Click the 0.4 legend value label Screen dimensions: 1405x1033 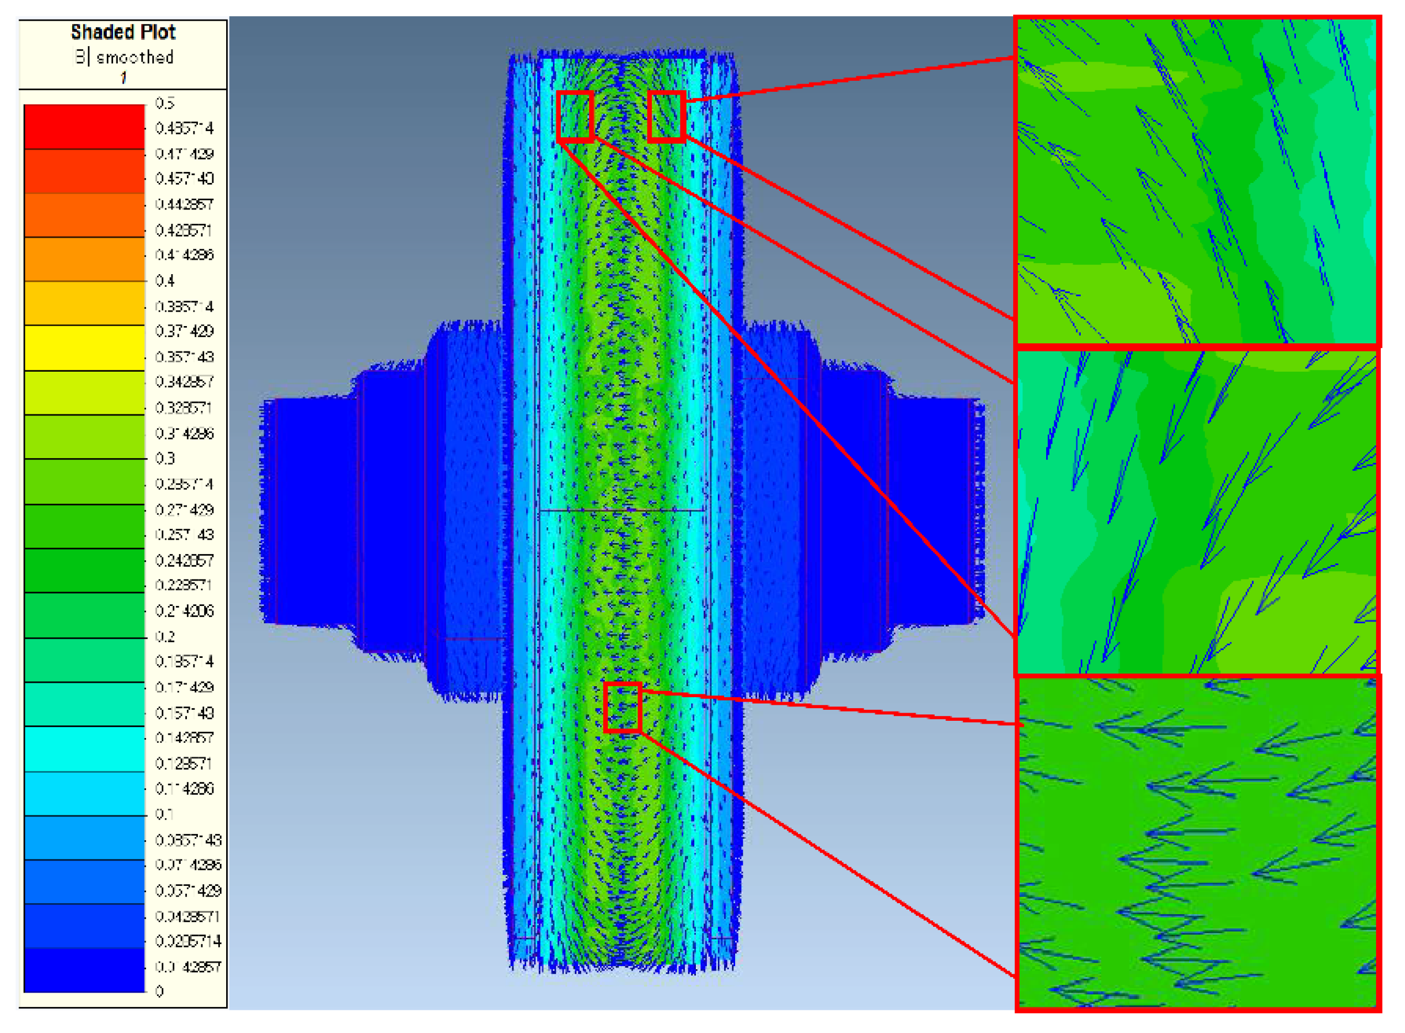[x=164, y=281]
